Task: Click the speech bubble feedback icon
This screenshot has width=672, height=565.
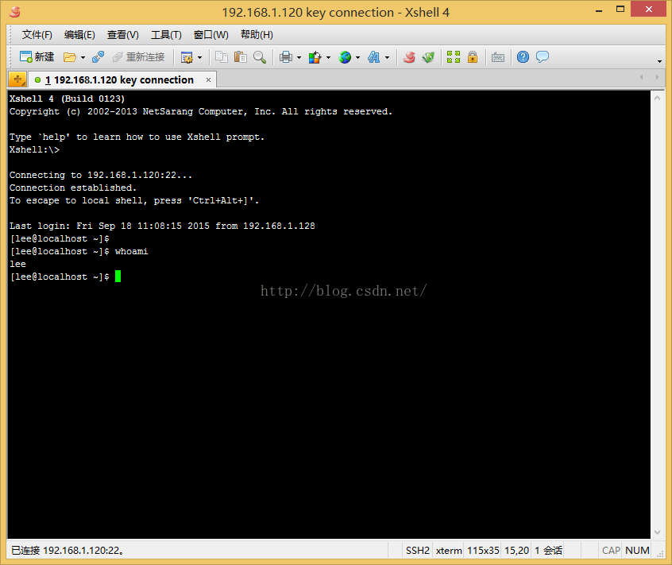Action: (x=543, y=57)
